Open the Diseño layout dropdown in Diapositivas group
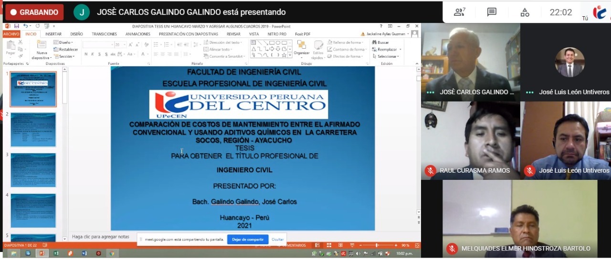The image size is (611, 261). (63, 42)
